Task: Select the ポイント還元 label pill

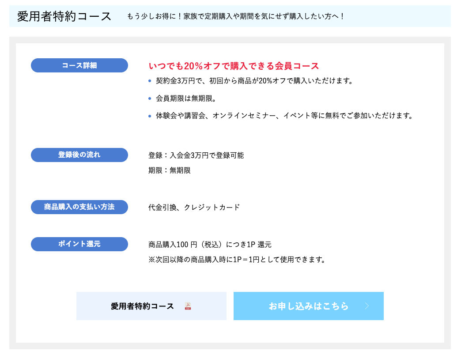Action: click(x=79, y=244)
